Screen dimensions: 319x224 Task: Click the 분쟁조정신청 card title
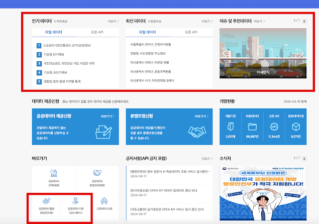pos(142,116)
